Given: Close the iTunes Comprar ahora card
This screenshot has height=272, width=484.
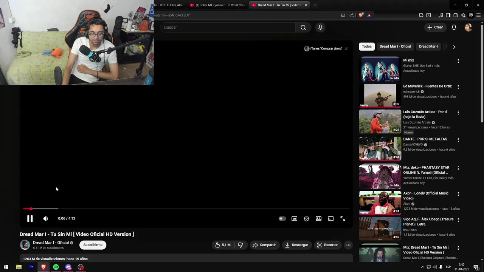Looking at the screenshot, I should click(x=346, y=49).
